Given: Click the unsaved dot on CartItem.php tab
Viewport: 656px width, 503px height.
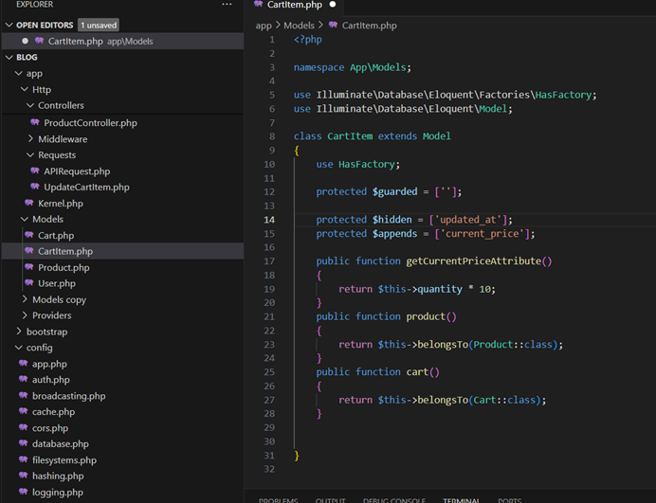Looking at the screenshot, I should click(333, 5).
